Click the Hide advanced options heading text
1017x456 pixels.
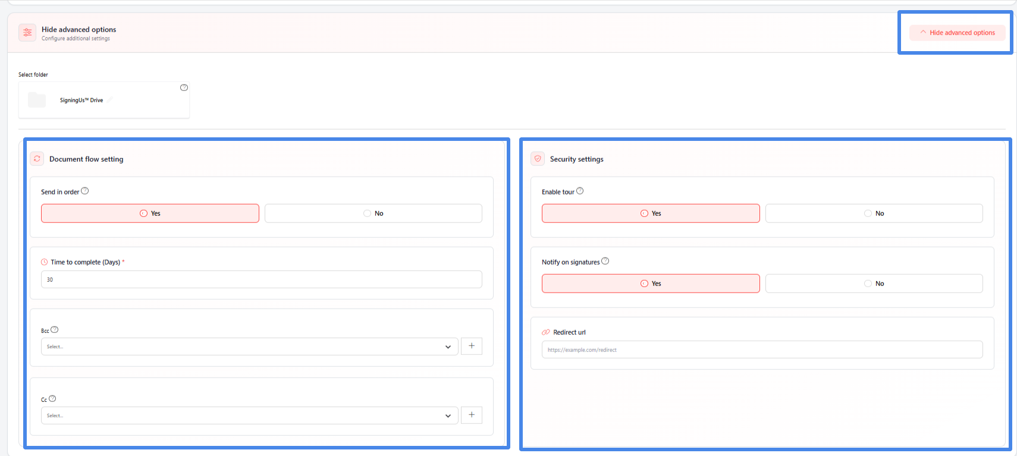[79, 29]
